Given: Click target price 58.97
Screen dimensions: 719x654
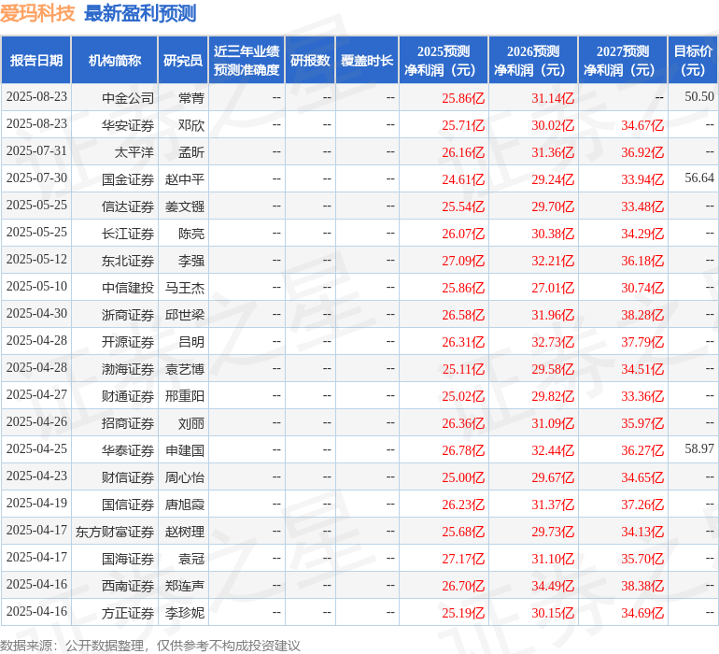Looking at the screenshot, I should tap(699, 448).
